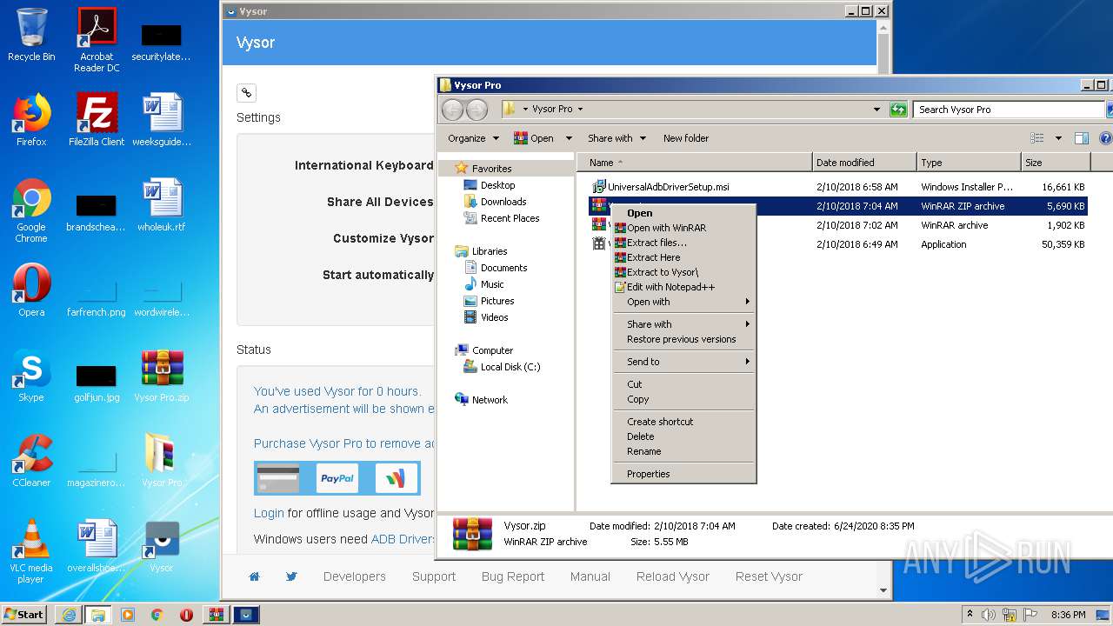The height and width of the screenshot is (626, 1113).
Task: Click the Login link in Vysor
Action: (x=269, y=513)
